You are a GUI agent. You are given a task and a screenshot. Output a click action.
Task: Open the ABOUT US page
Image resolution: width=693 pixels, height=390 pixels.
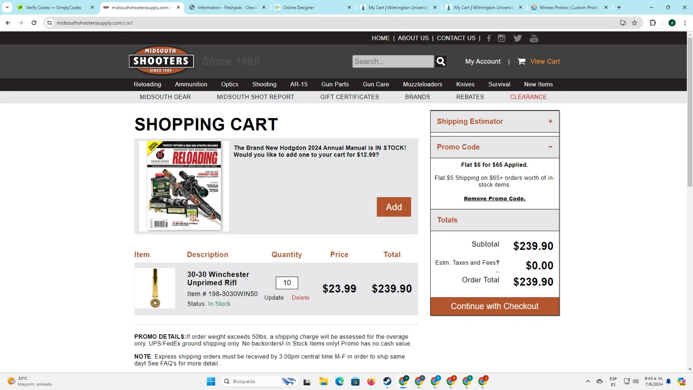(413, 38)
